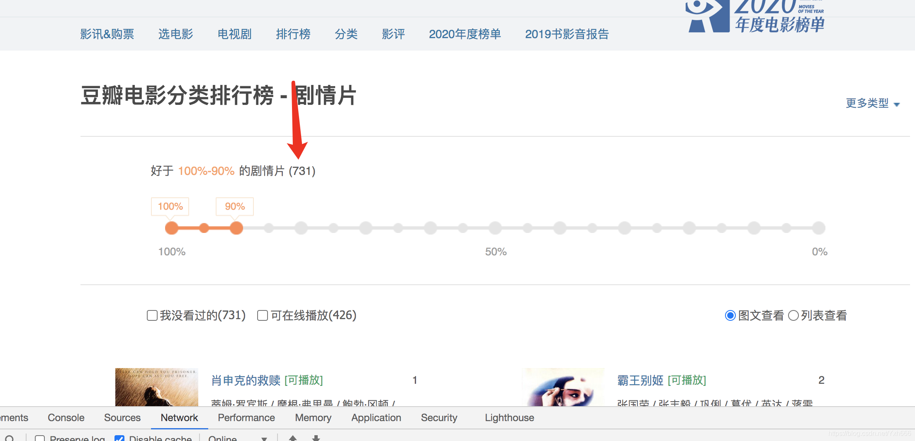Select the Network tab in DevTools
The height and width of the screenshot is (441, 915).
(179, 418)
